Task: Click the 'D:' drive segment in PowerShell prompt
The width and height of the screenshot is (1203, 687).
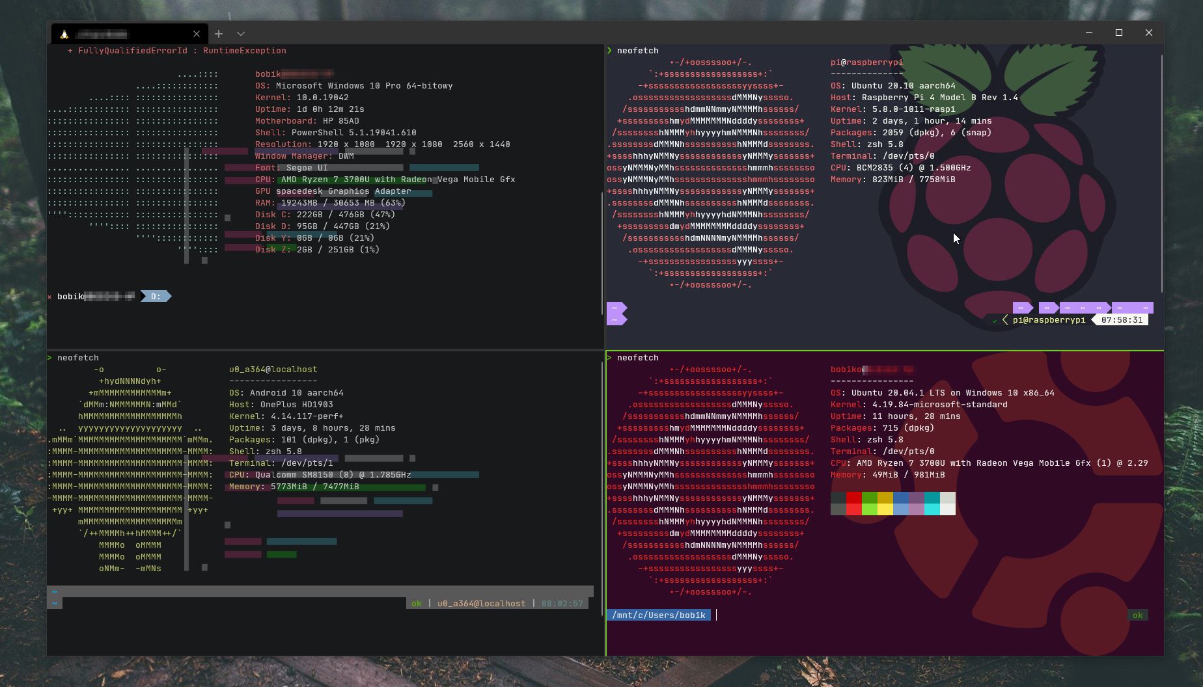Action: pyautogui.click(x=156, y=297)
